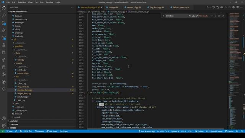245x138 pixels.
Task: Open the Extensions view
Action: (x=3, y=38)
